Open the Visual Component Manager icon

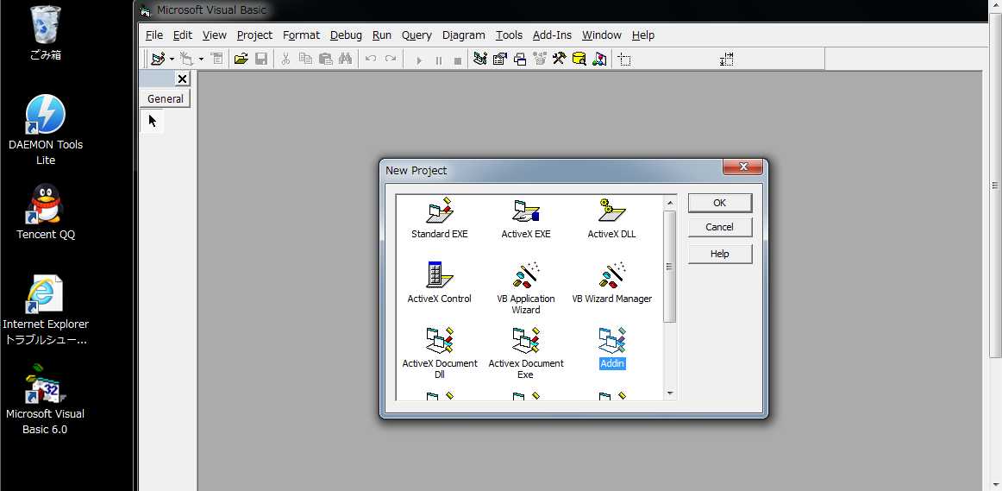(598, 60)
